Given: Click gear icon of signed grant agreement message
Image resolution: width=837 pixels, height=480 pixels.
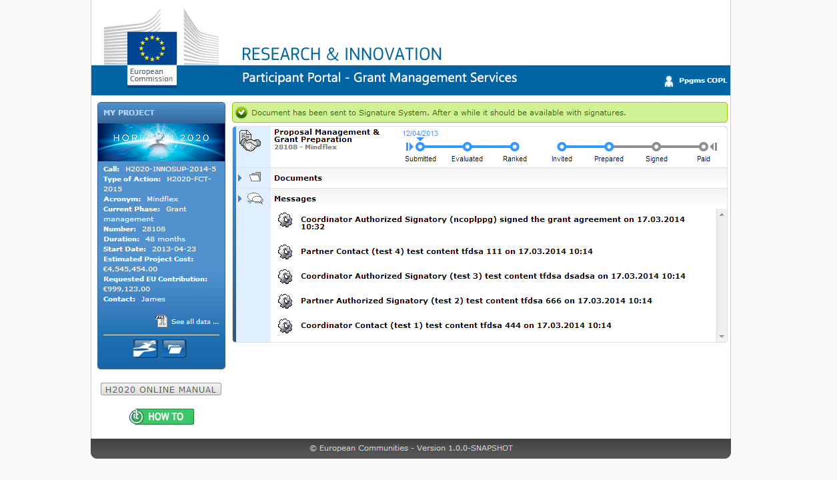Looking at the screenshot, I should 285,220.
